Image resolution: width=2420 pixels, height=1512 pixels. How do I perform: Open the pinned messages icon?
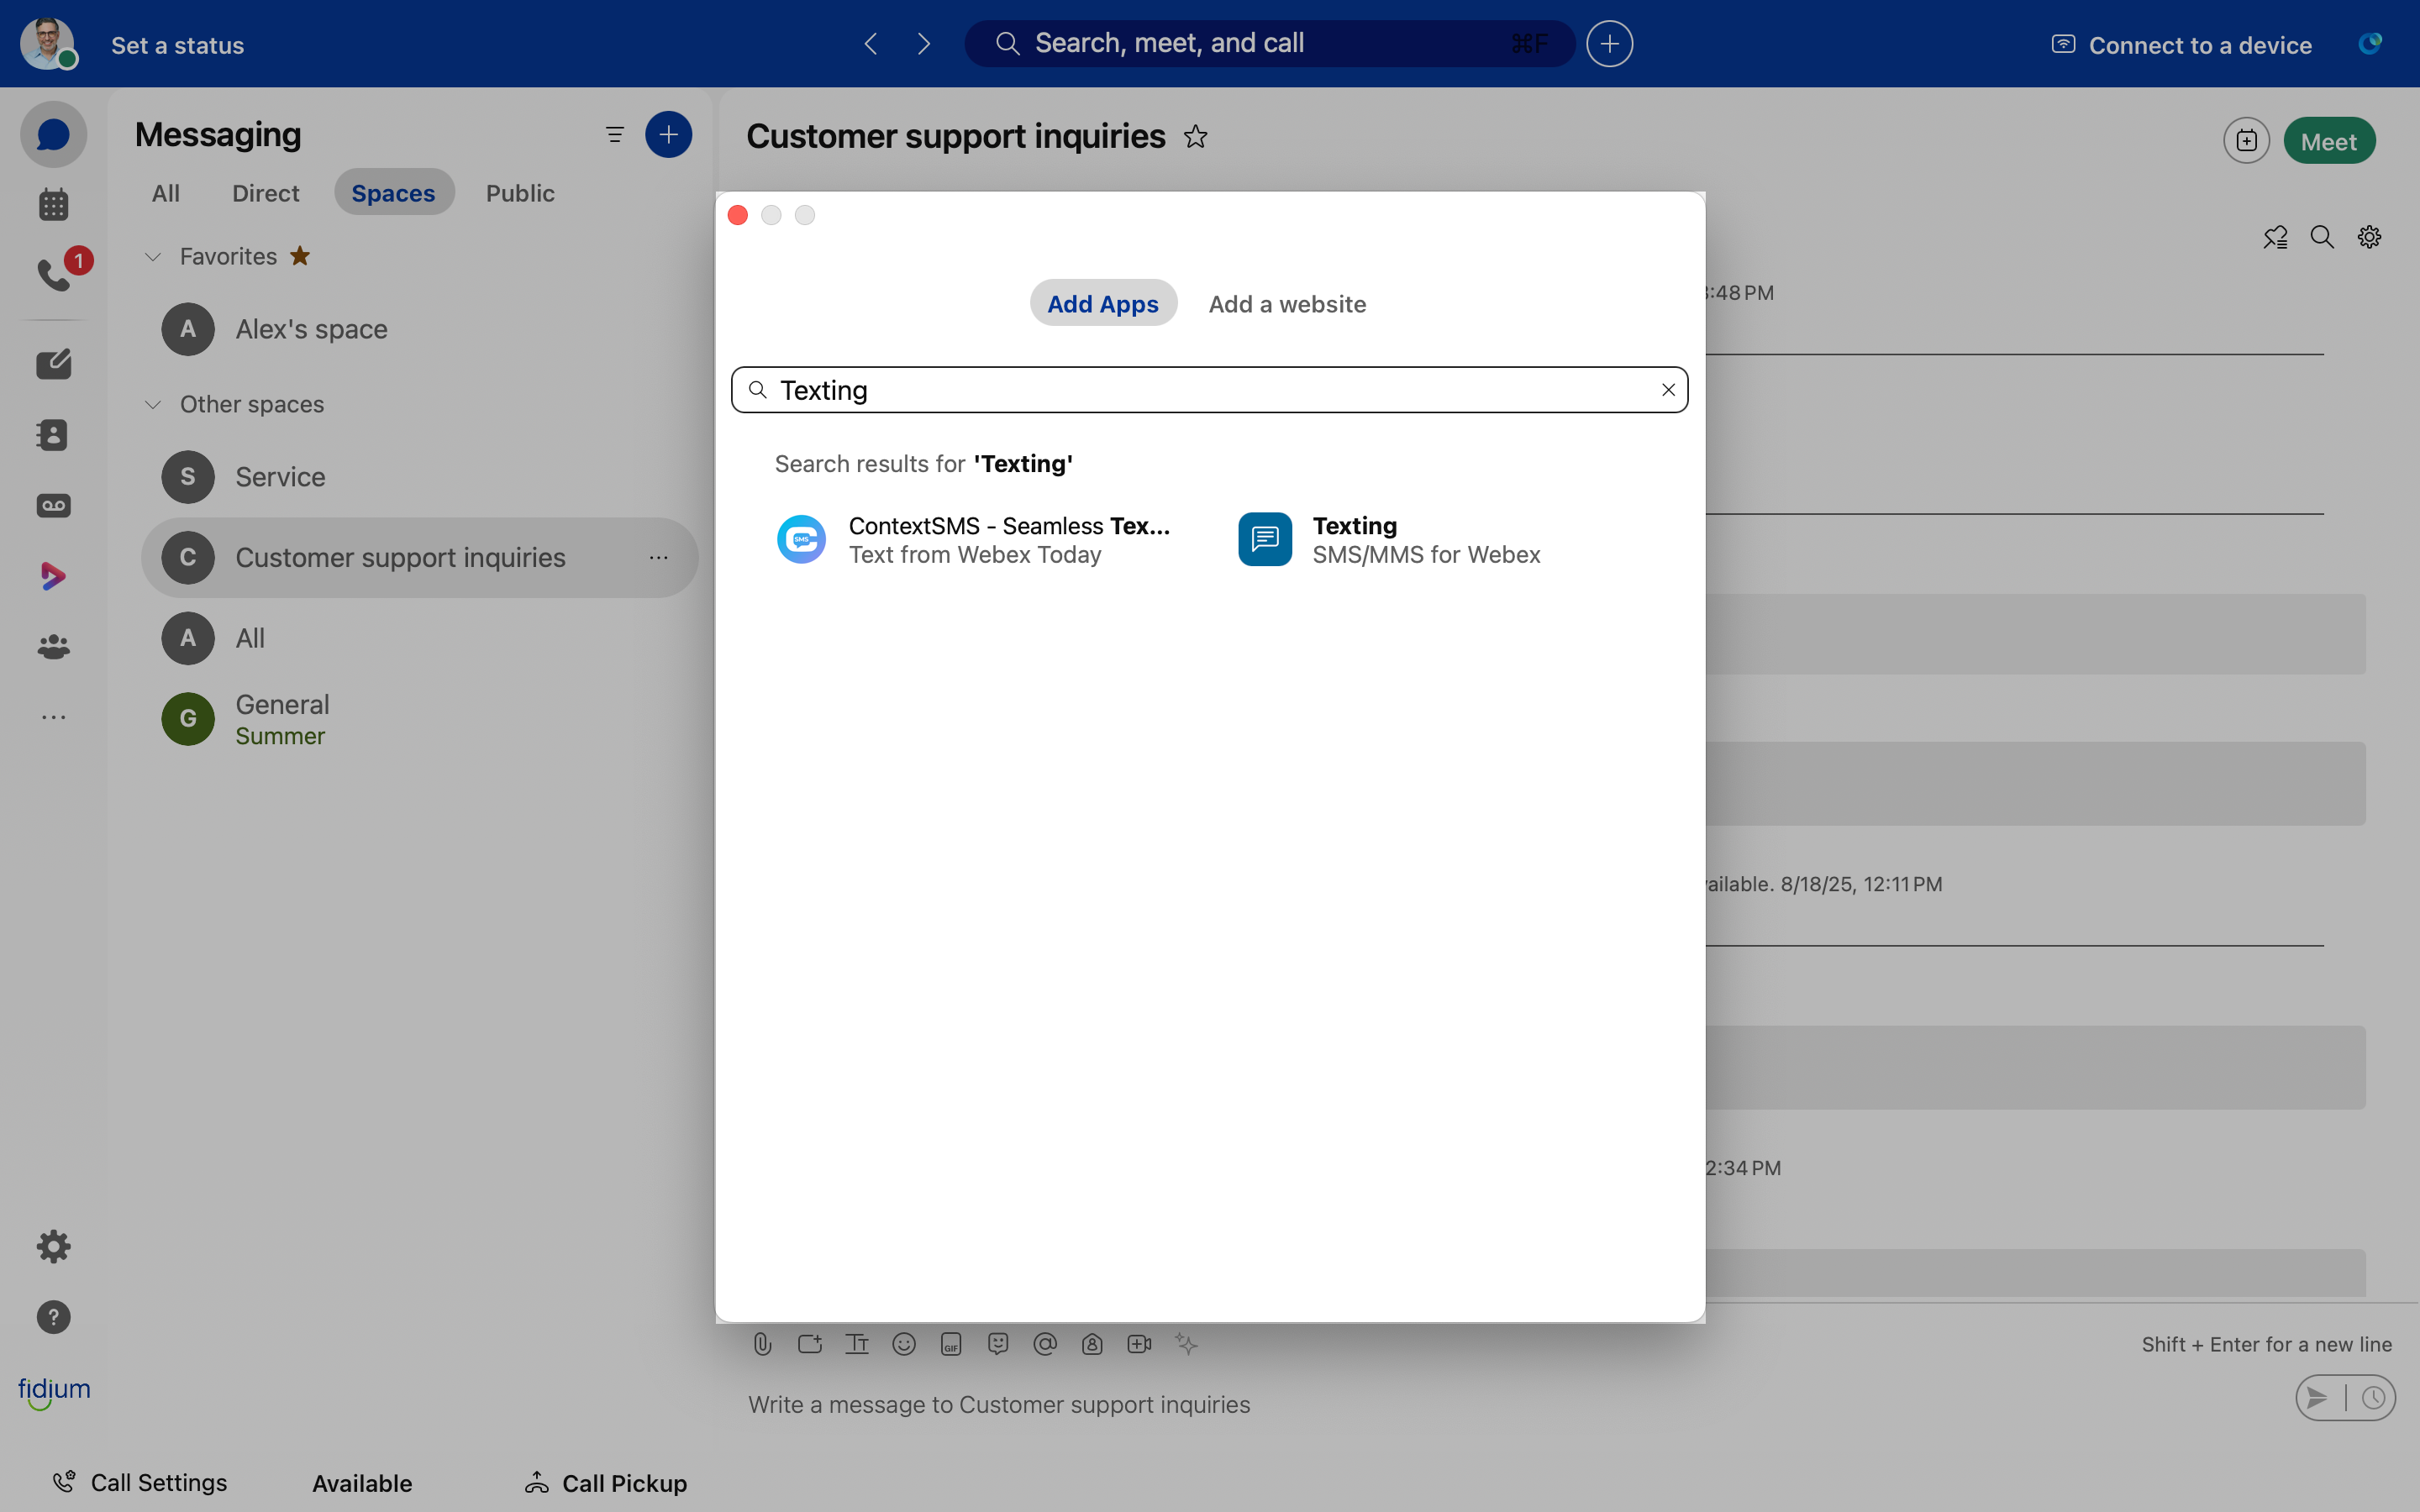pyautogui.click(x=2275, y=237)
